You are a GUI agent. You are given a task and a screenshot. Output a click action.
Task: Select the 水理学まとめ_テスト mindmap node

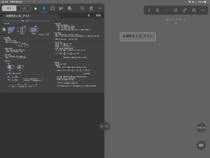pyautogui.click(x=138, y=37)
